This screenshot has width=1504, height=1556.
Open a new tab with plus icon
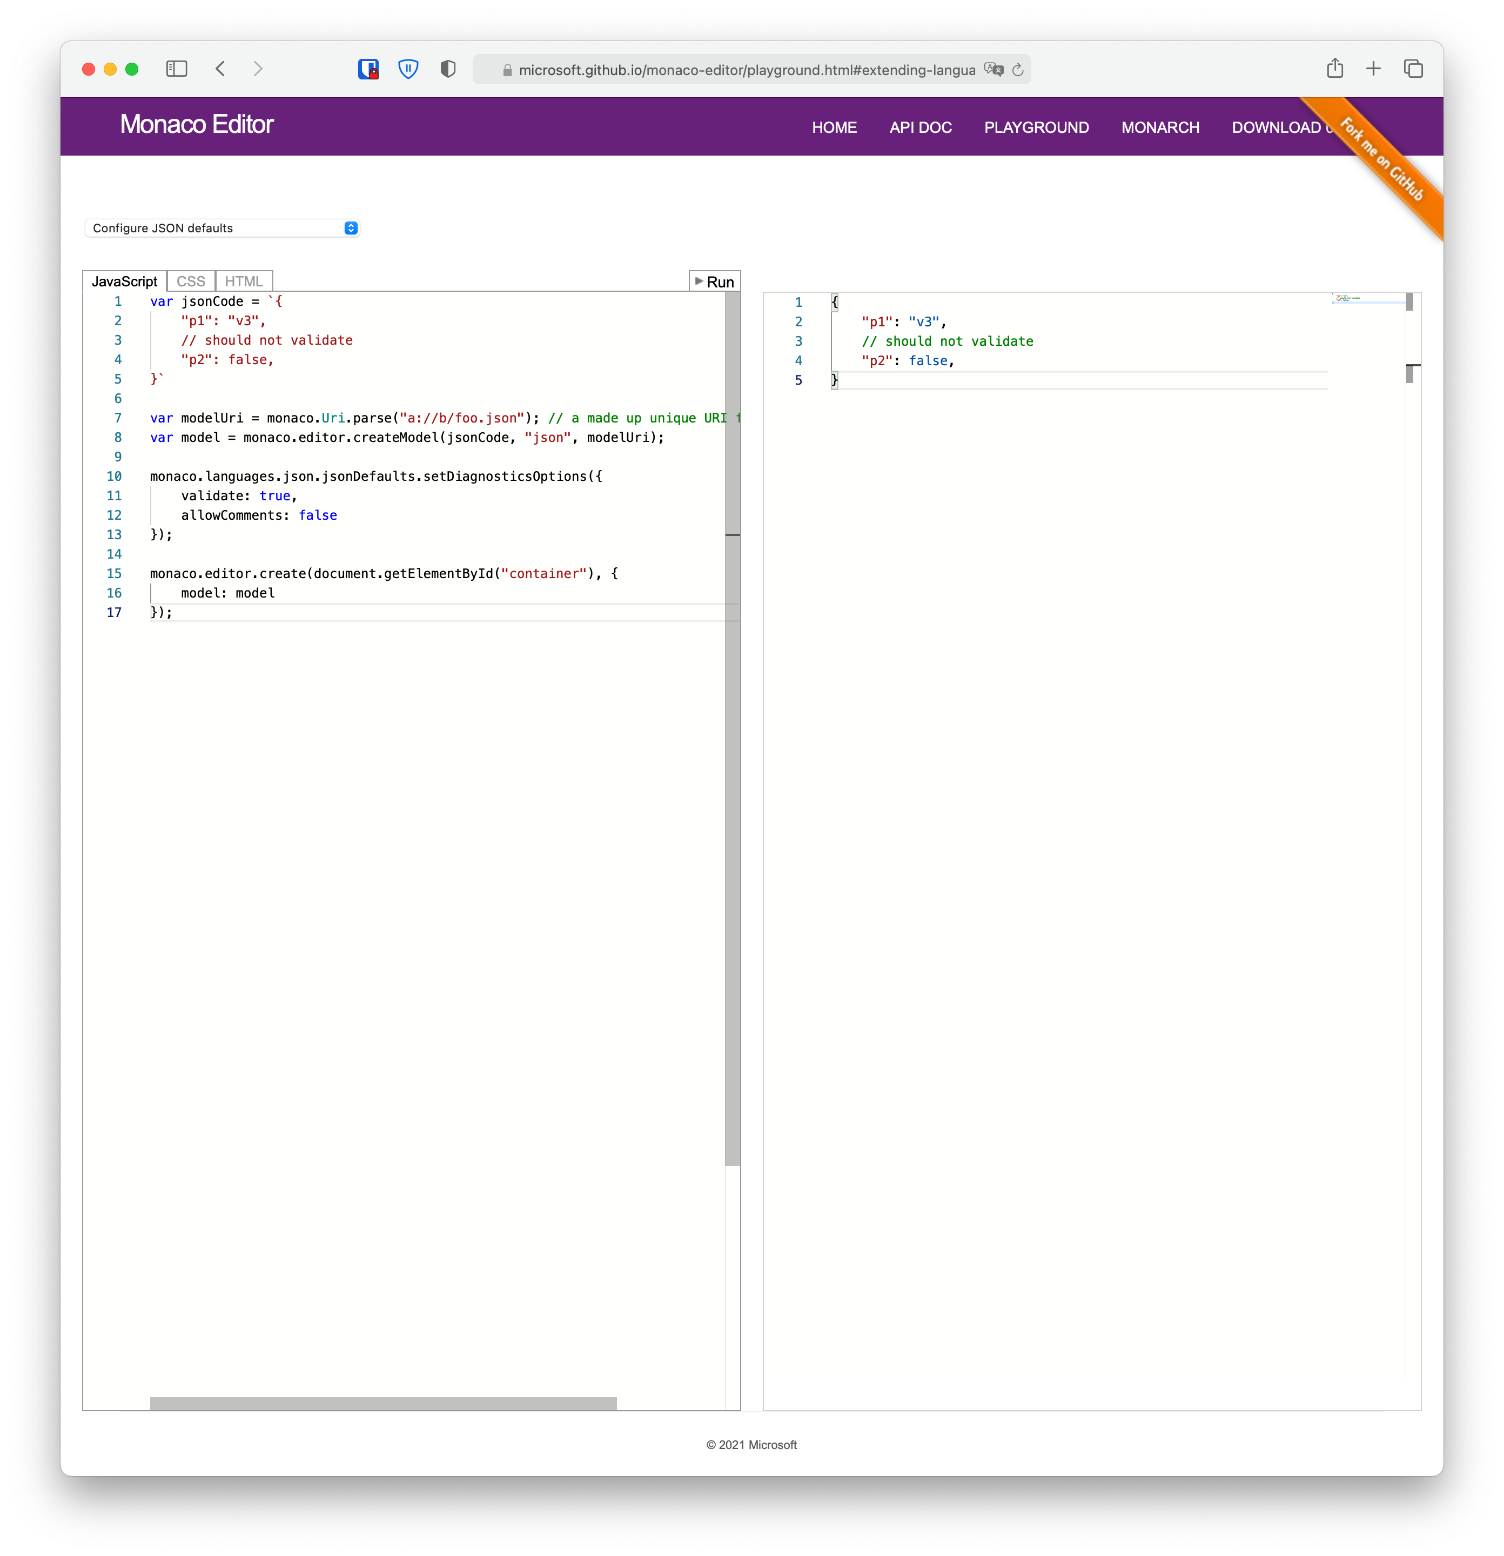[1374, 69]
